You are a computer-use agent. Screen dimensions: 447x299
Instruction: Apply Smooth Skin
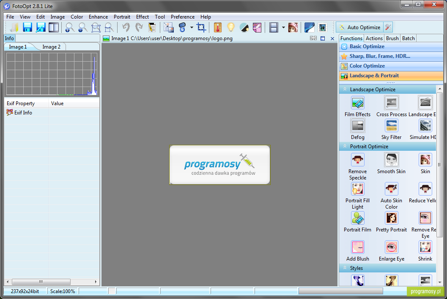point(392,164)
